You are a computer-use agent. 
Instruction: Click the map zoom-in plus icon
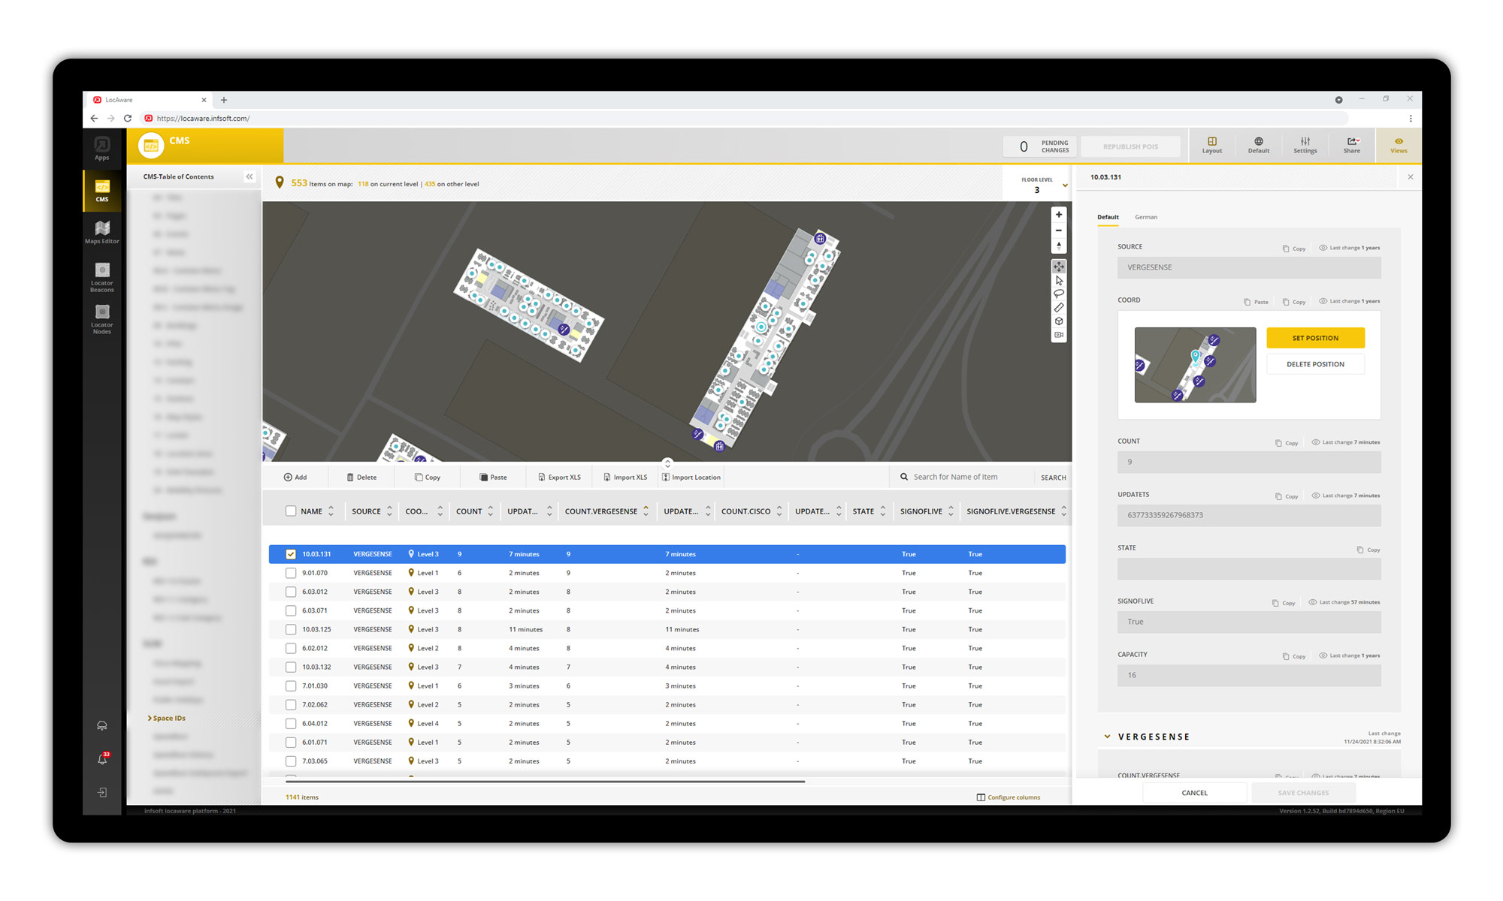1059,215
